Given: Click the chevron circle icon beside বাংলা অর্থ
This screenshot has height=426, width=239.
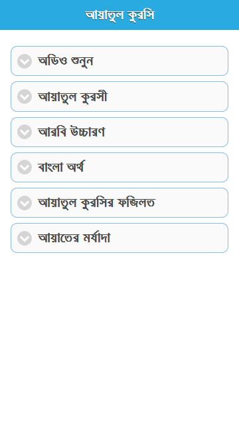Looking at the screenshot, I should coord(25,167).
